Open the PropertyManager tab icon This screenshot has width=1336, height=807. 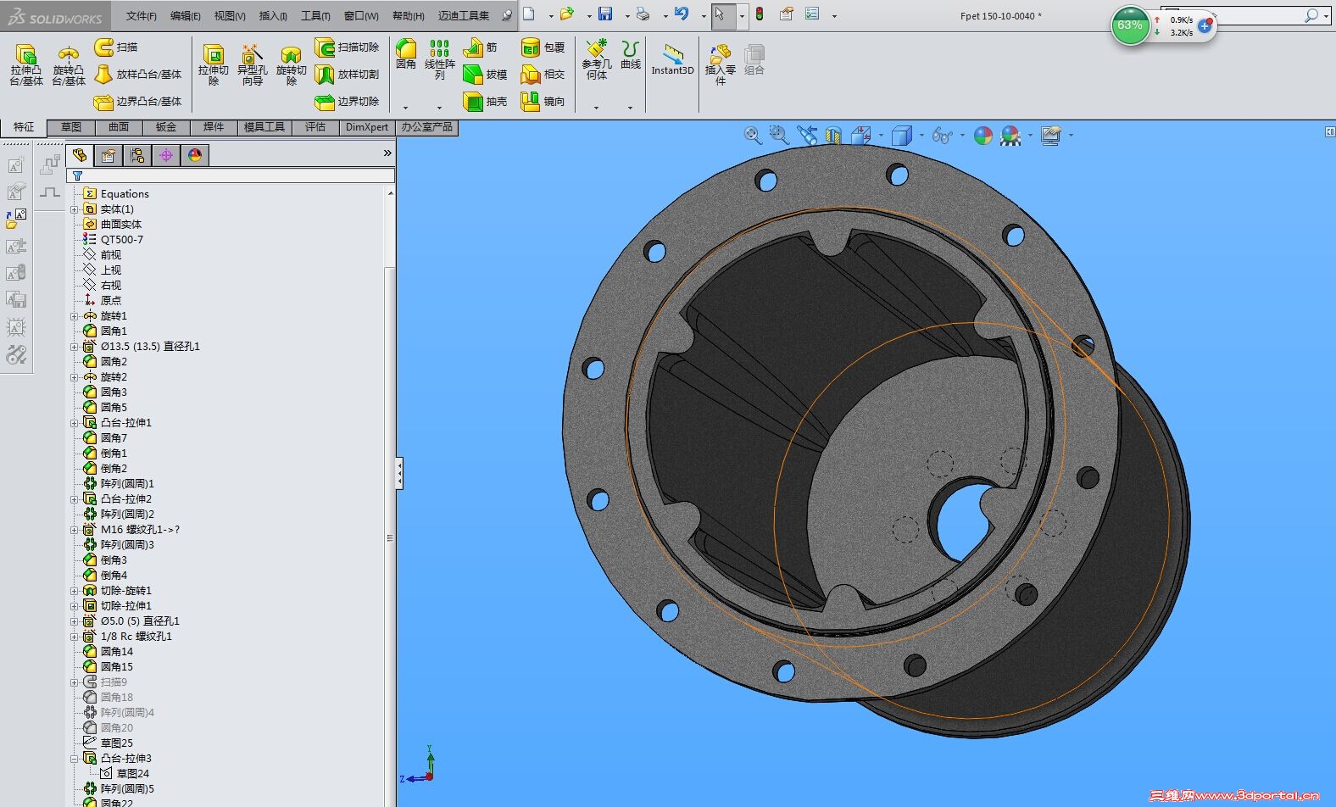[108, 155]
